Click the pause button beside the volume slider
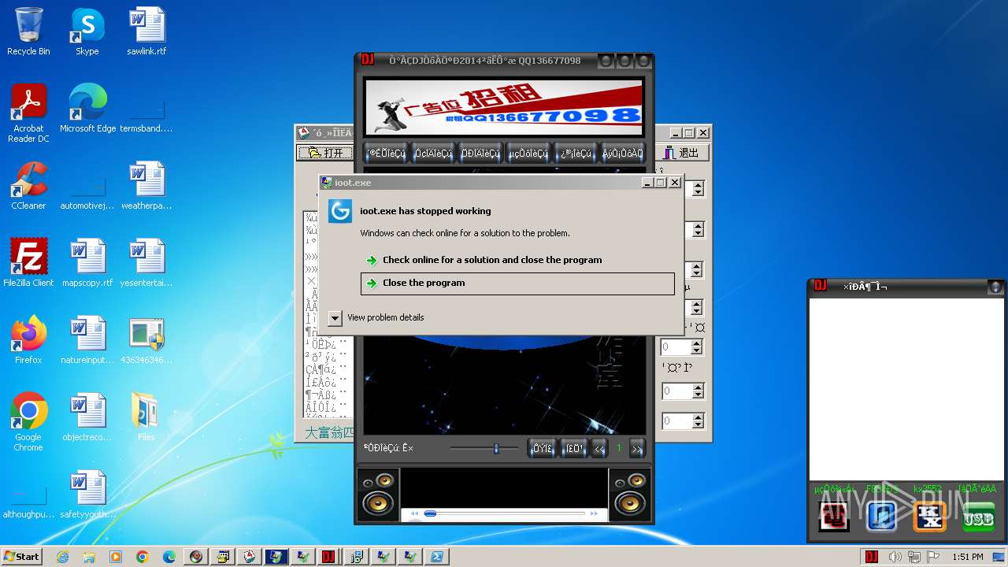The image size is (1008, 567). [x=543, y=449]
